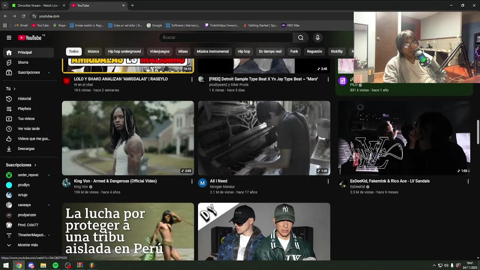Open options menu for King Von video
The height and width of the screenshot is (270, 480).
pyautogui.click(x=192, y=181)
